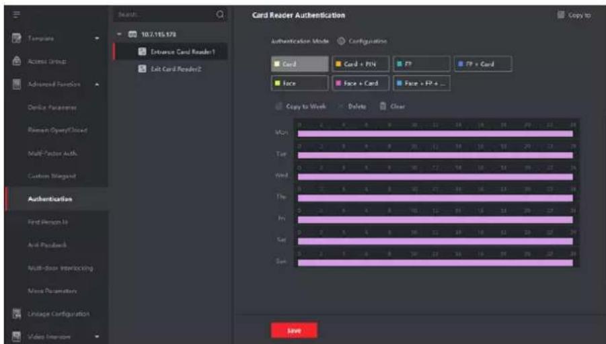Click the Clear trash icon

[383, 106]
